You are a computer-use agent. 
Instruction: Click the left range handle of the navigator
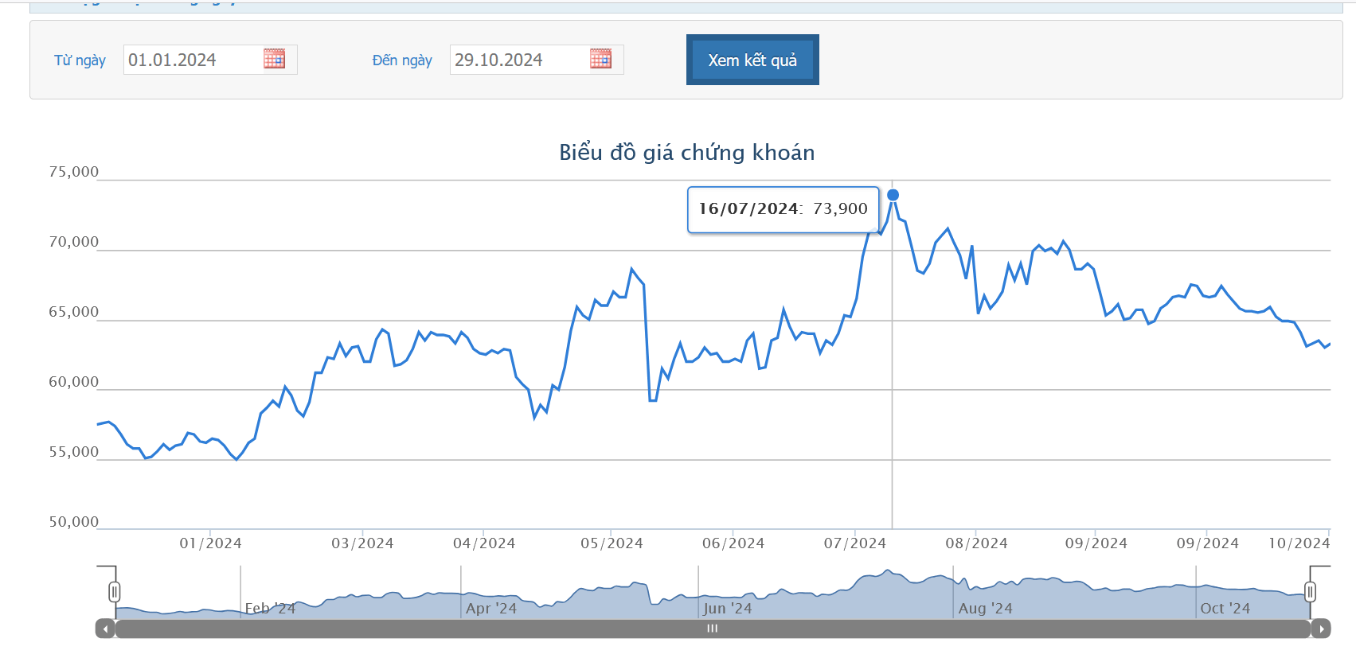point(115,592)
